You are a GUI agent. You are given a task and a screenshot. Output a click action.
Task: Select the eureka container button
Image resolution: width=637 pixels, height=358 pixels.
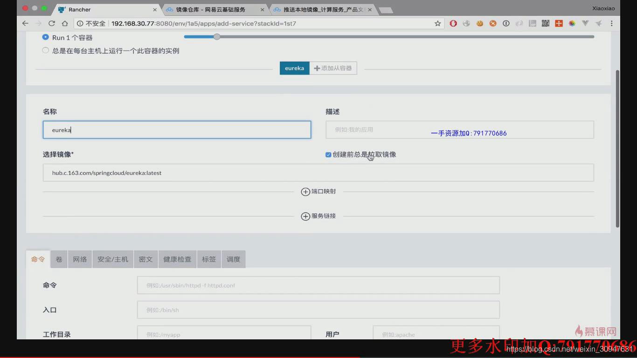294,68
